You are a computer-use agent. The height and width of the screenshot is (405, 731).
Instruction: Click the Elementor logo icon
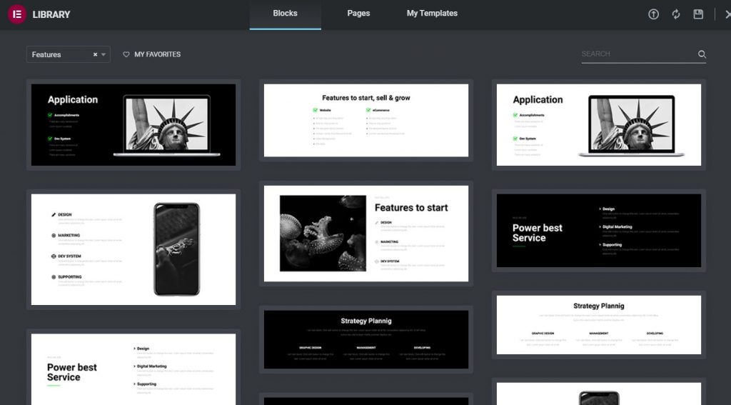pos(17,14)
